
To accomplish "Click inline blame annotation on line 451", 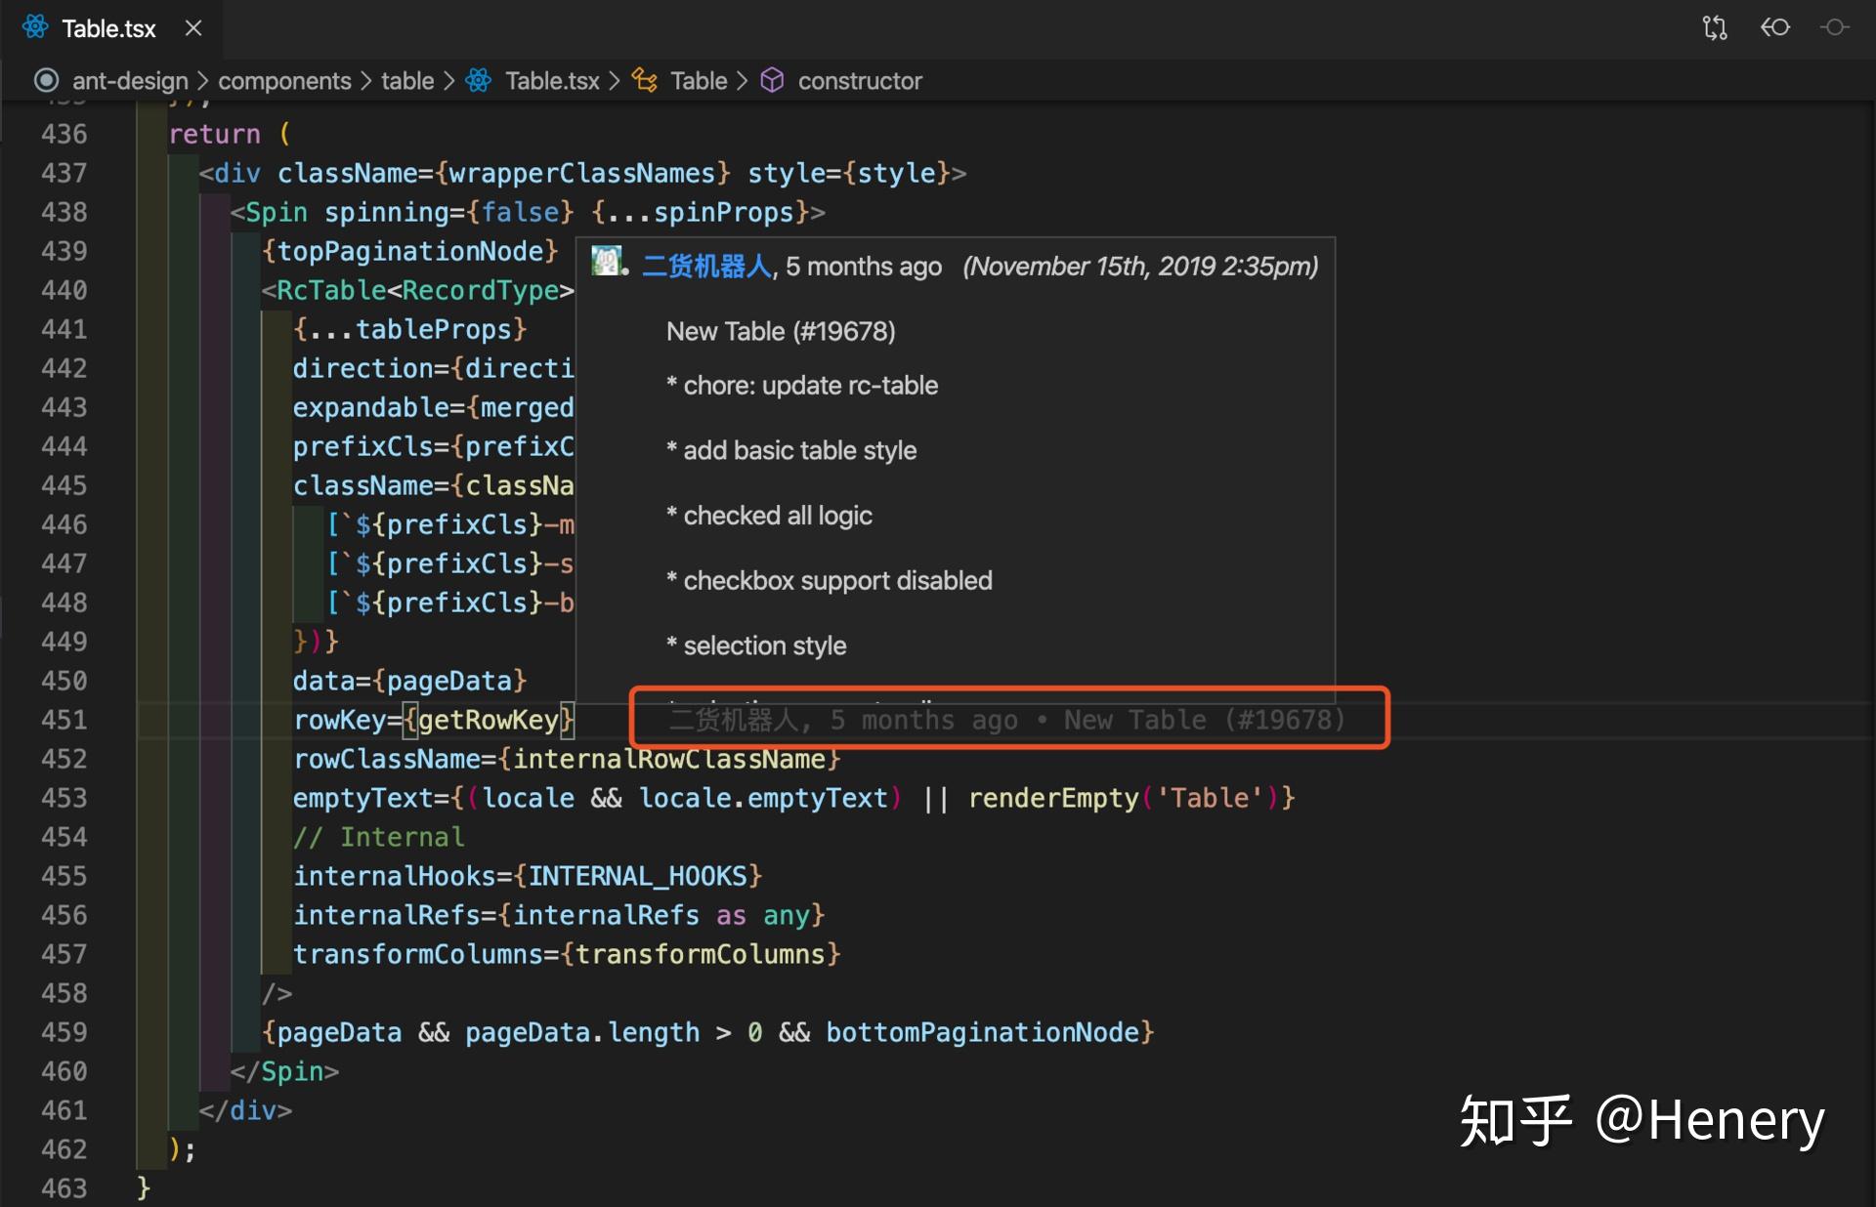I will click(x=1006, y=721).
